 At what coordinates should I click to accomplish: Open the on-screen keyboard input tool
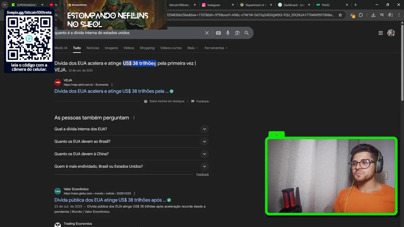coord(218,33)
